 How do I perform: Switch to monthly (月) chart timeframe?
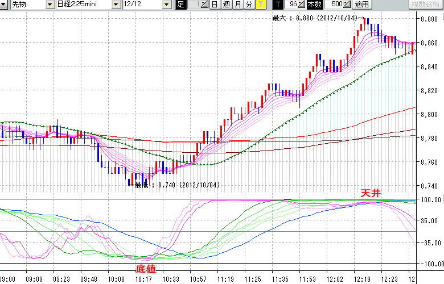pos(237,5)
